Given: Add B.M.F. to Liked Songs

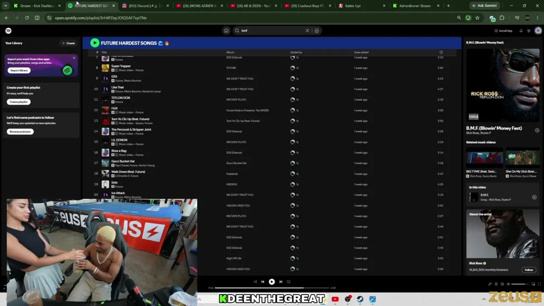Looking at the screenshot, I should click(x=537, y=130).
